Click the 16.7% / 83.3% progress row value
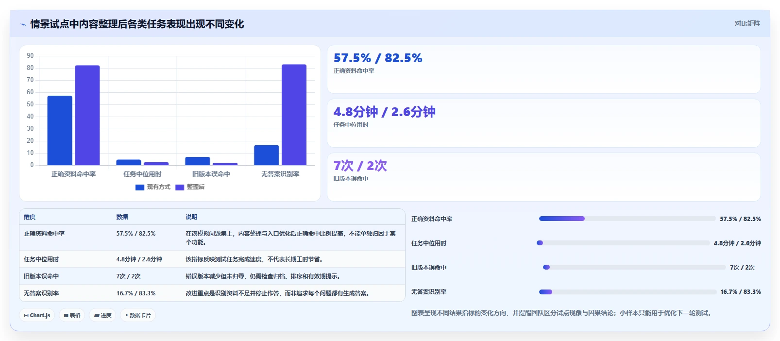The image size is (780, 341). [741, 292]
